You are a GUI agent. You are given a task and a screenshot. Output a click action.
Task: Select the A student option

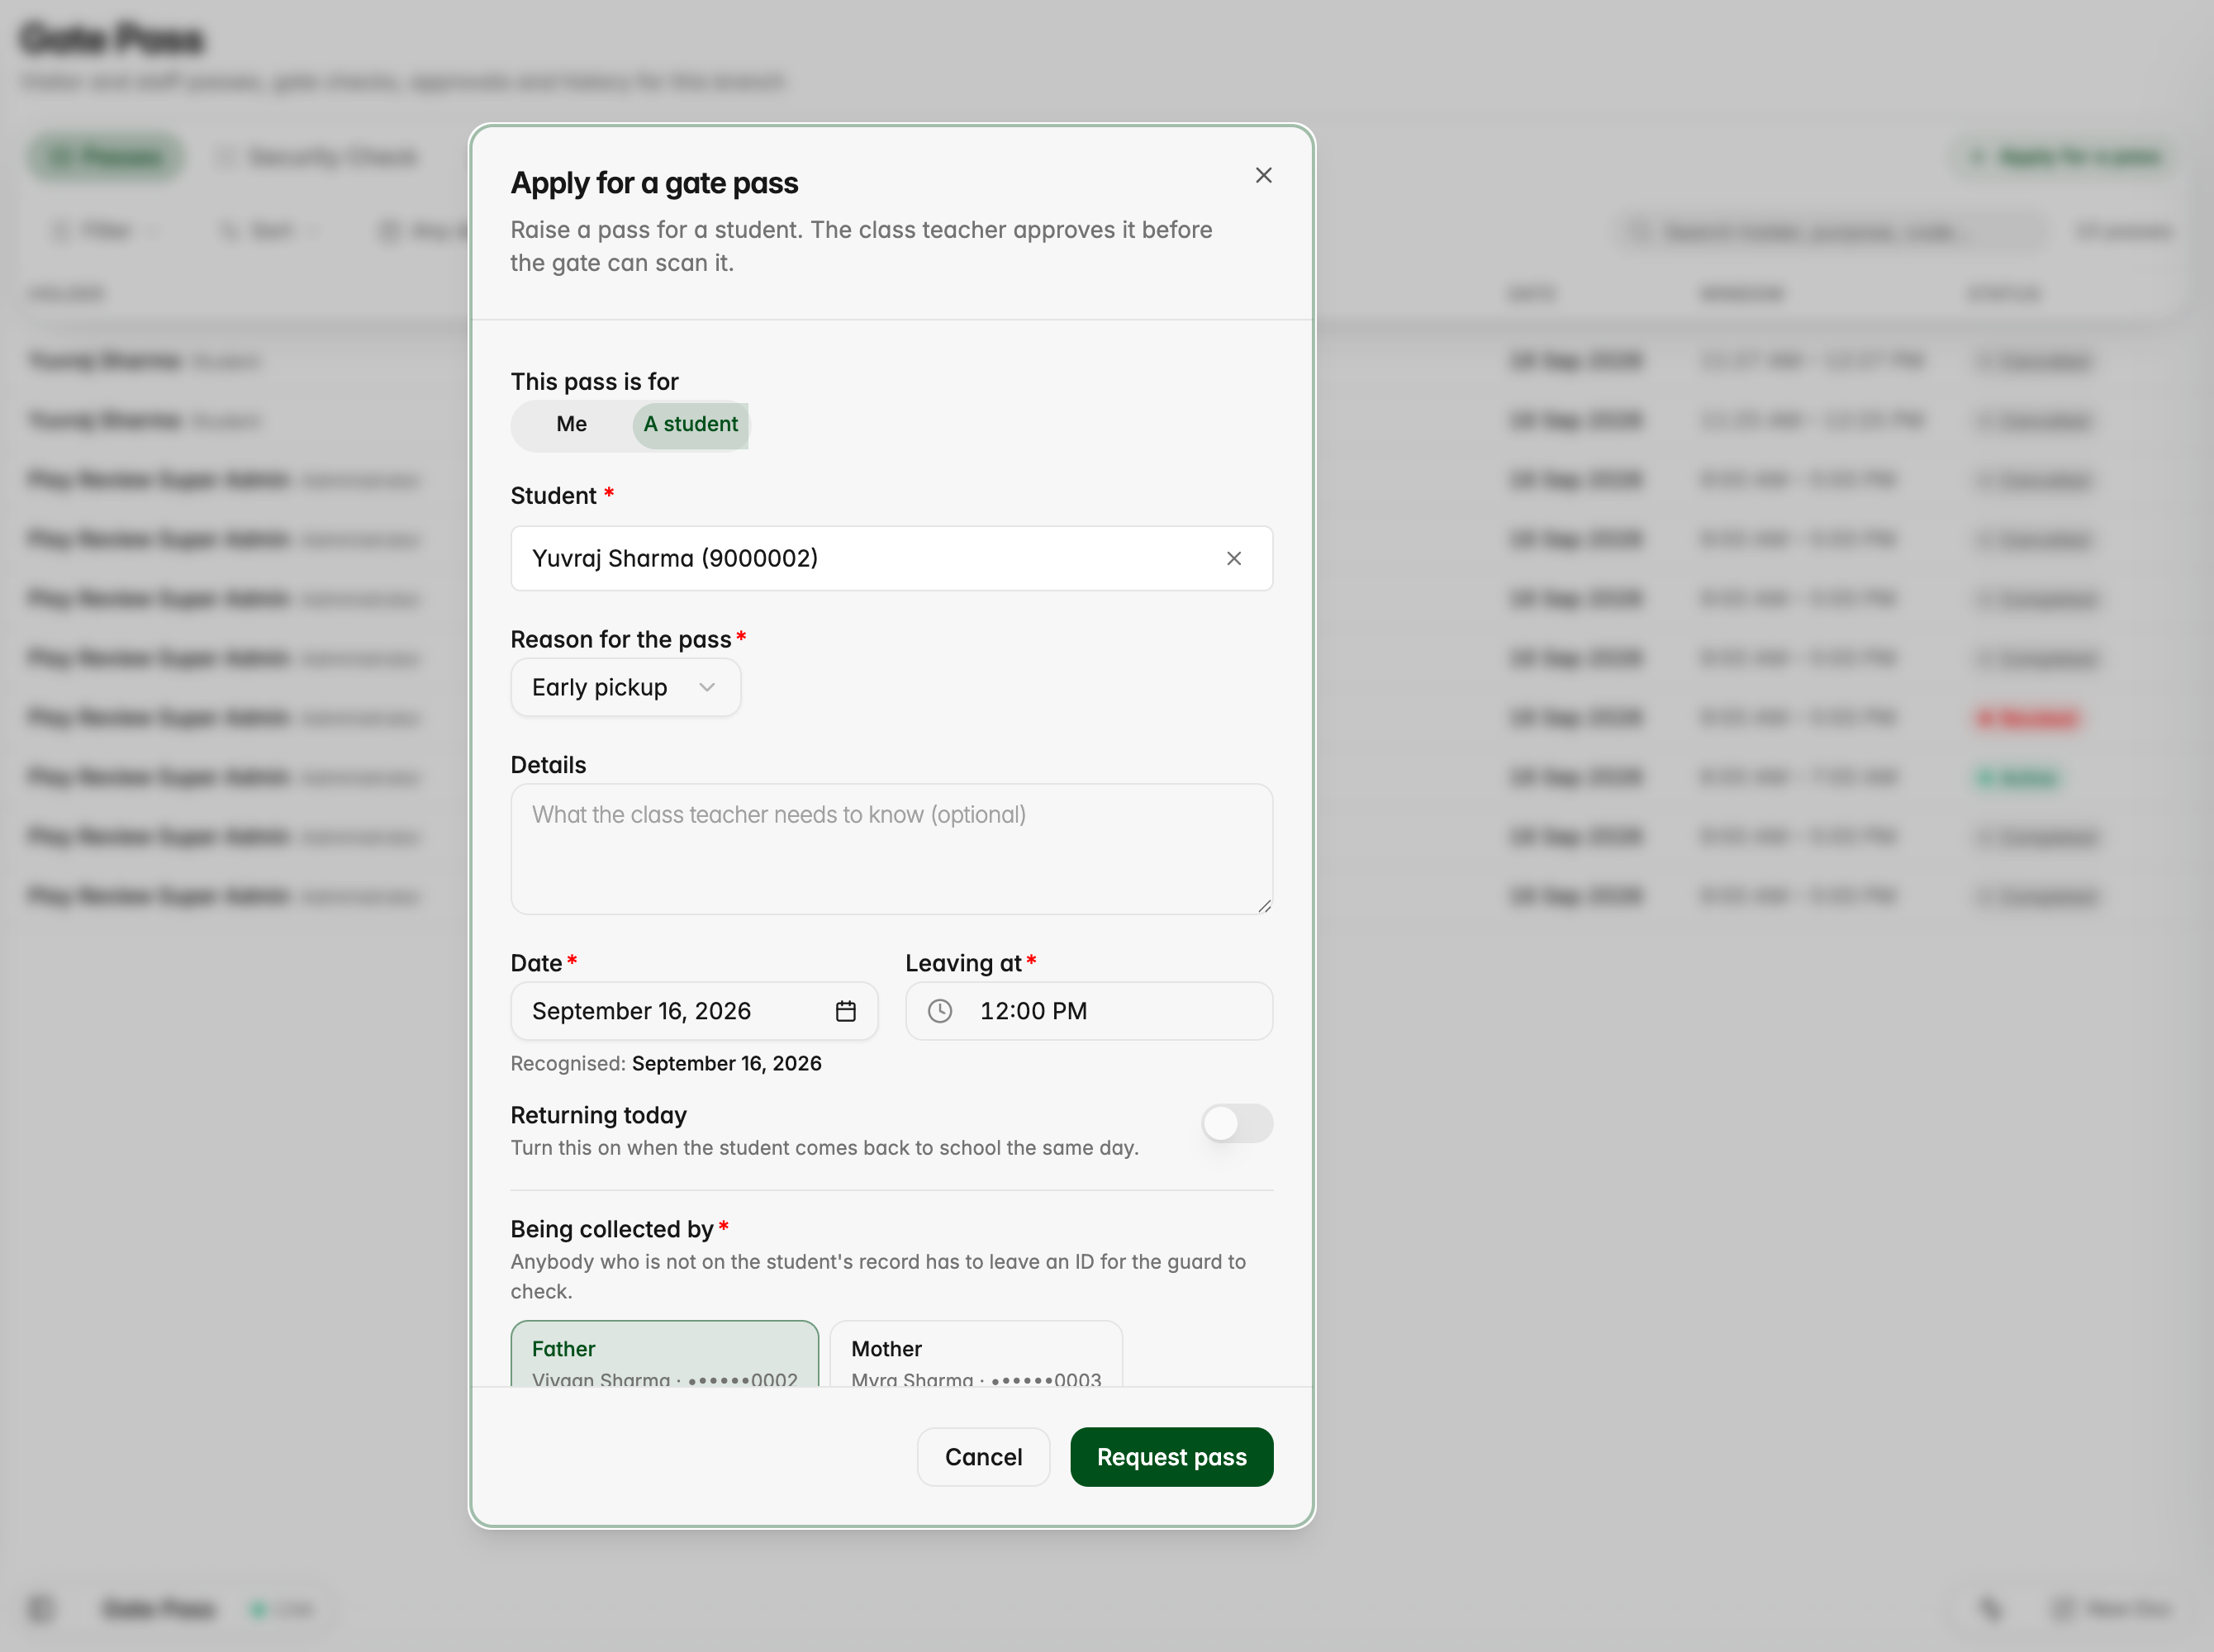tap(690, 424)
